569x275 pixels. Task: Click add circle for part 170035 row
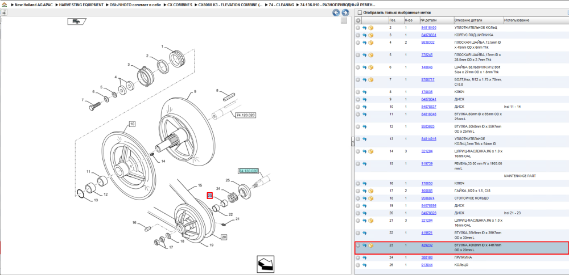point(358,92)
